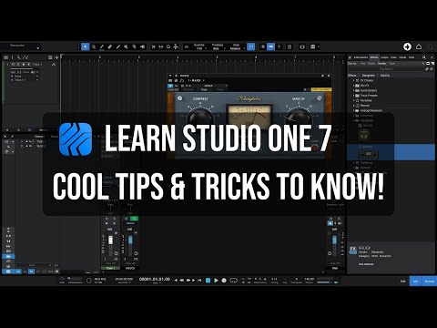Viewport: 437px width, 328px height.
Task: Click the Record transport button
Action: click(224, 281)
